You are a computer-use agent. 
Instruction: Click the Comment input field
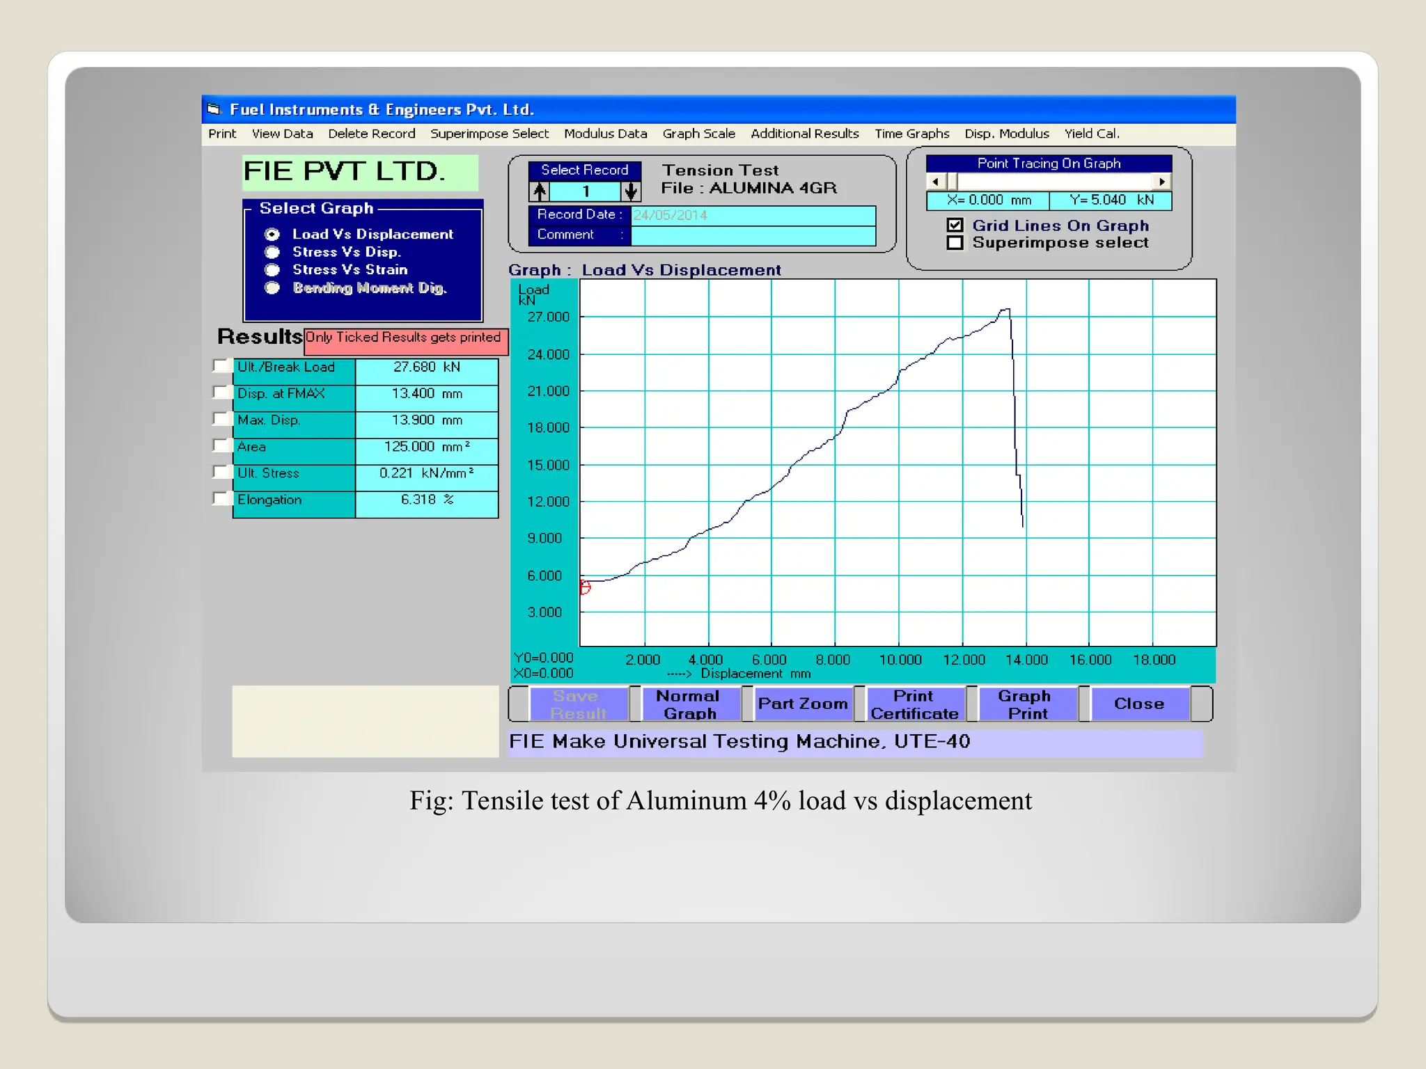(x=753, y=235)
